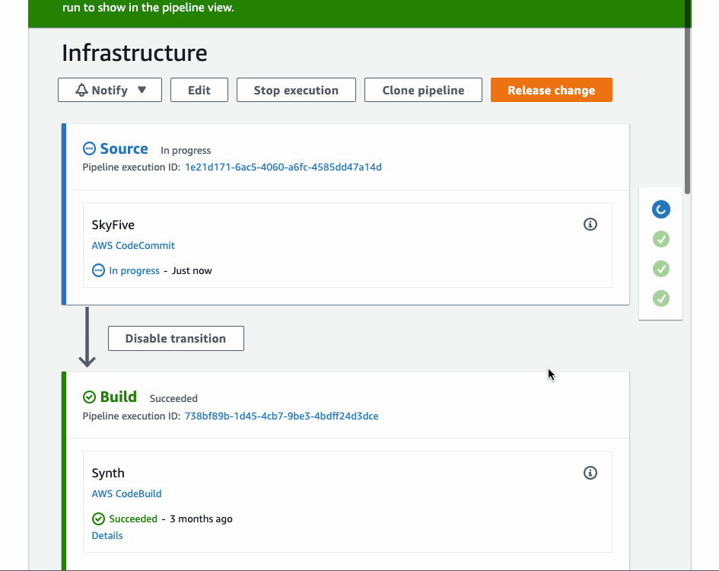
Task: Click the topmost green check in the stage minimap
Action: (660, 239)
